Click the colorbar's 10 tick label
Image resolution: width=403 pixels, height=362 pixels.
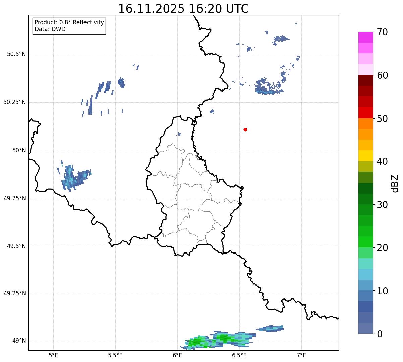[x=382, y=291]
